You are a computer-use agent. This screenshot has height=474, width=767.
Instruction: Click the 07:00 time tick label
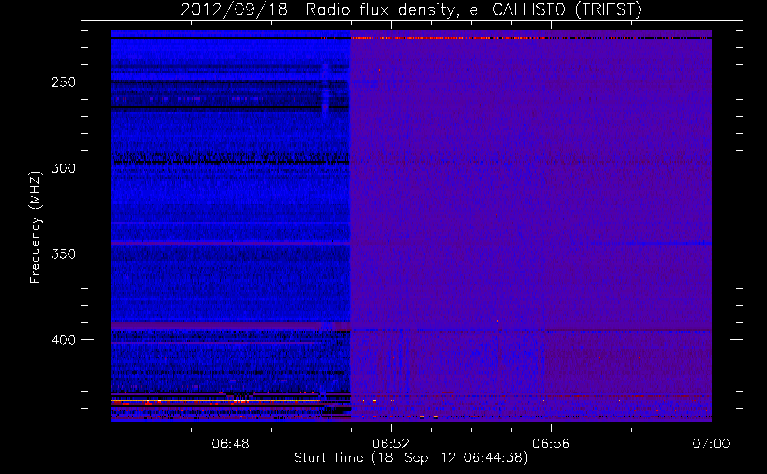pos(711,444)
